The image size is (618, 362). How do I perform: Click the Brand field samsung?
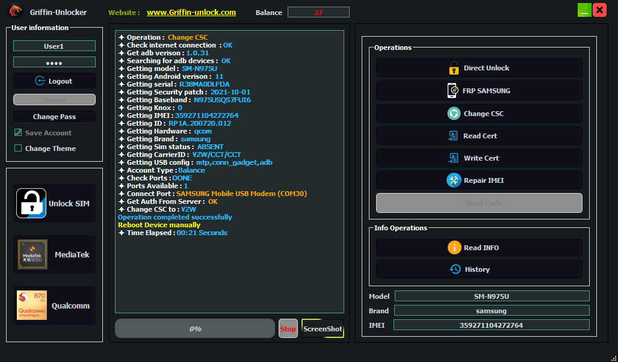click(492, 311)
